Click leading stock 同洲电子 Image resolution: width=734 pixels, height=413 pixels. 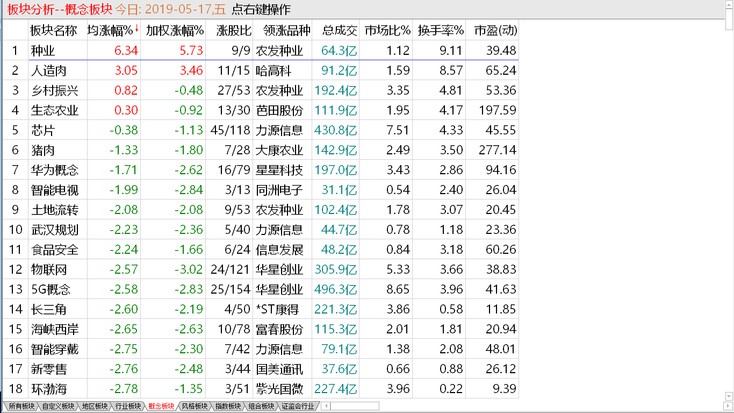279,190
